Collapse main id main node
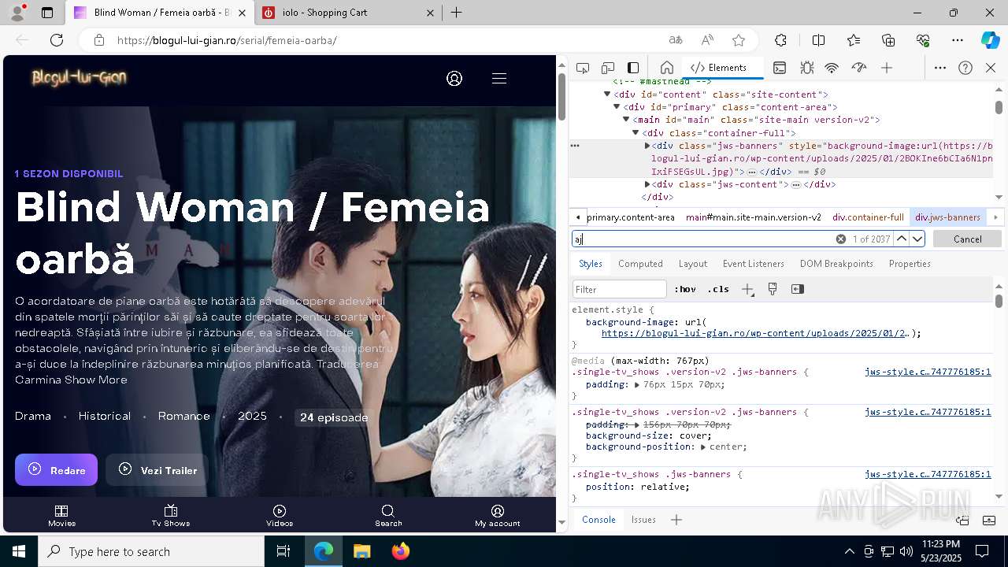The height and width of the screenshot is (567, 1008). (627, 120)
